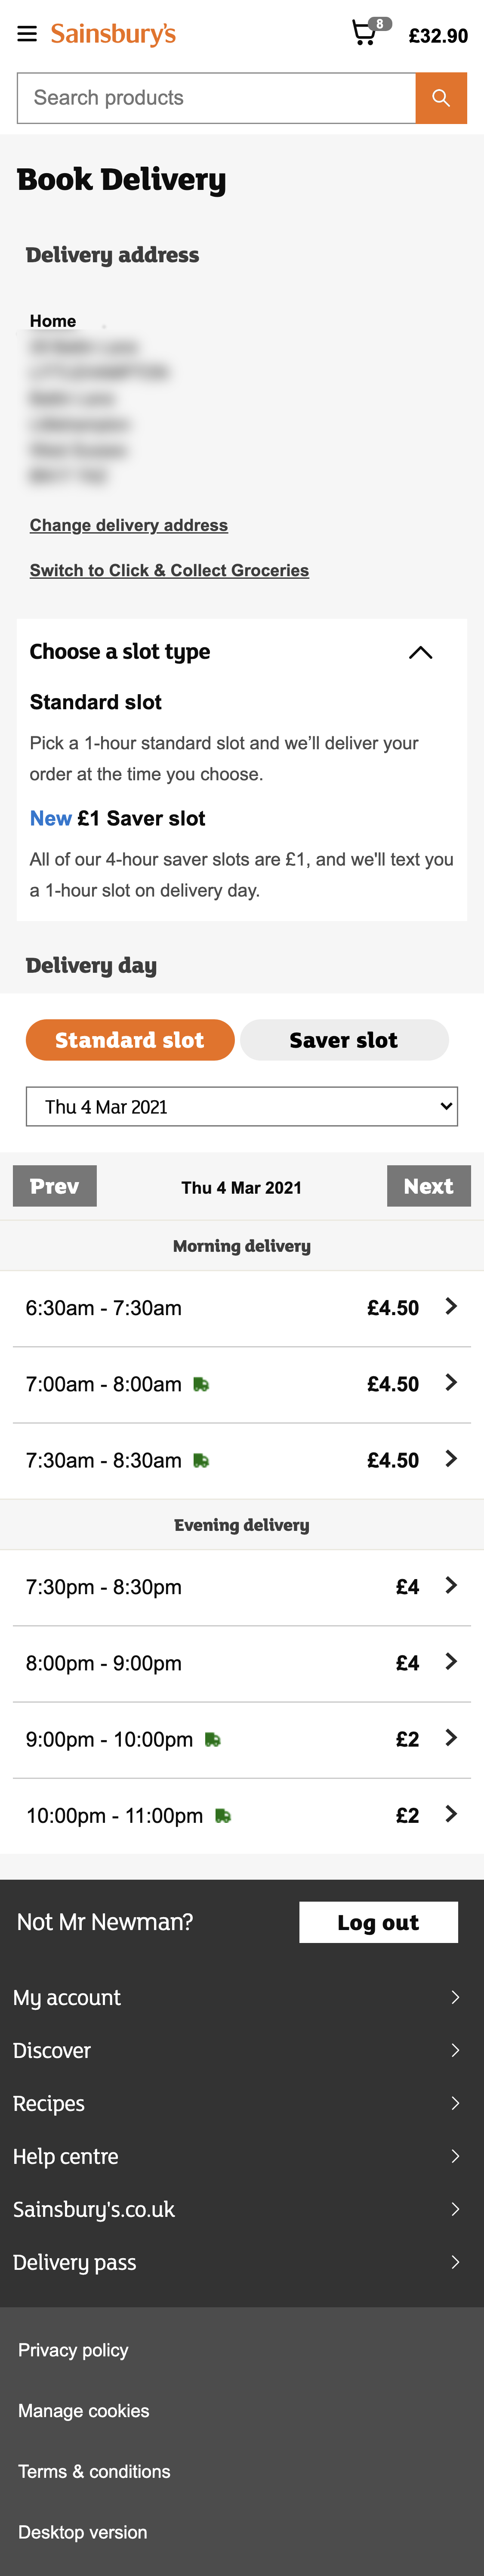Click the green truck icon on the 7:00am slot

[202, 1383]
